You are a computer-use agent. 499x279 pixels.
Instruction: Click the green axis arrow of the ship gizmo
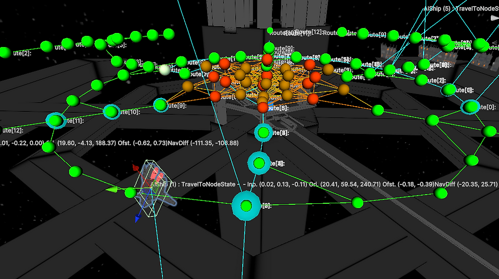point(113,190)
